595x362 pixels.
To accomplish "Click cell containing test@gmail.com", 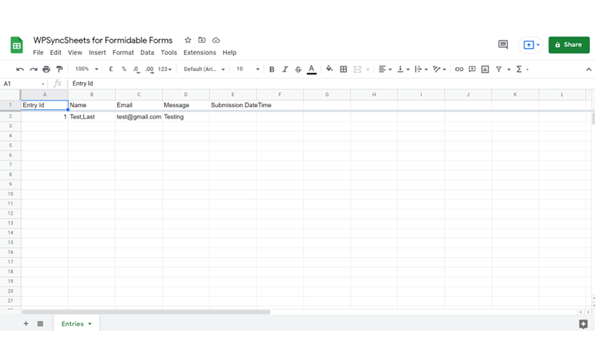I will [x=139, y=117].
